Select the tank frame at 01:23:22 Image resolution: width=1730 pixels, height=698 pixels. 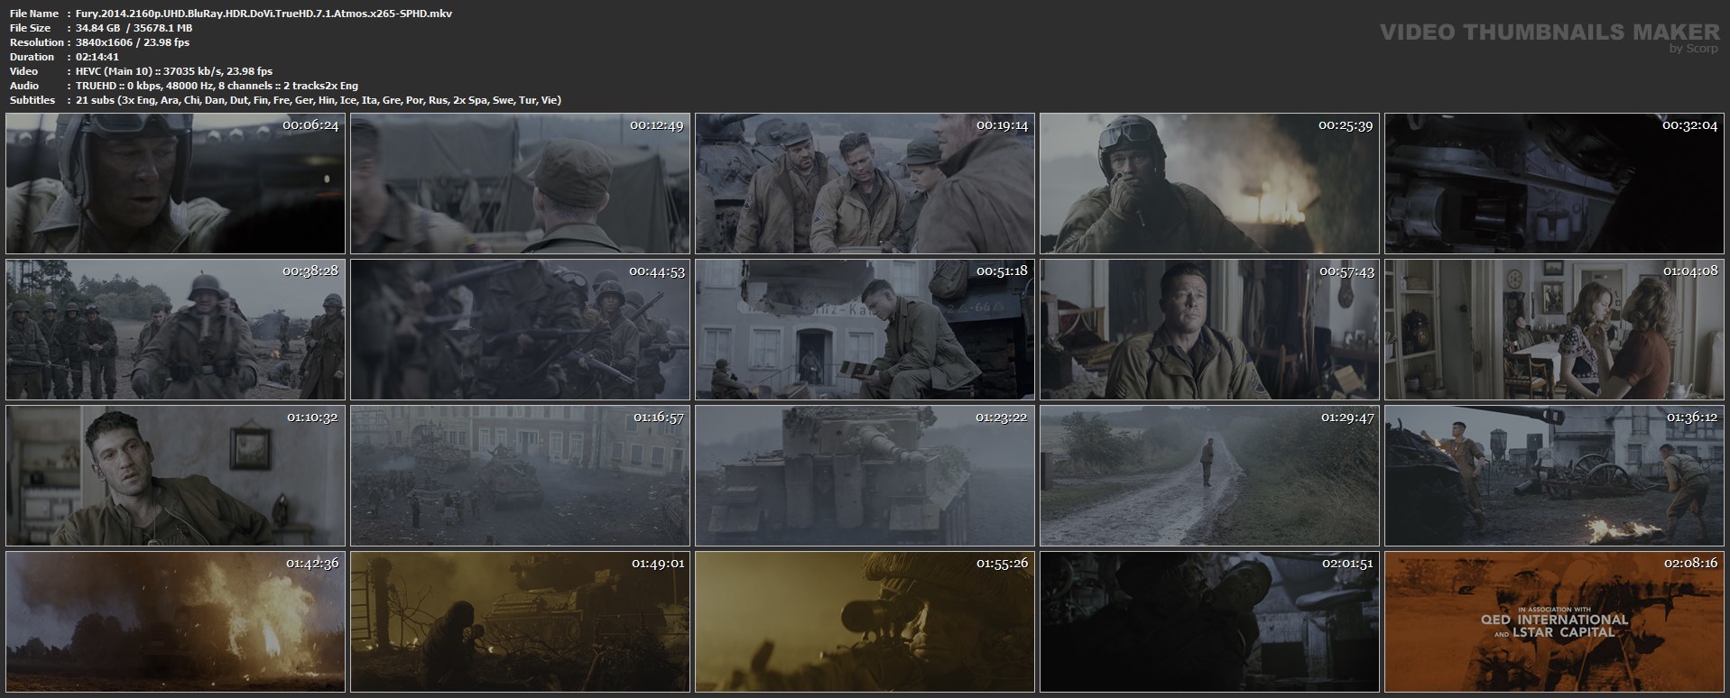click(x=865, y=476)
